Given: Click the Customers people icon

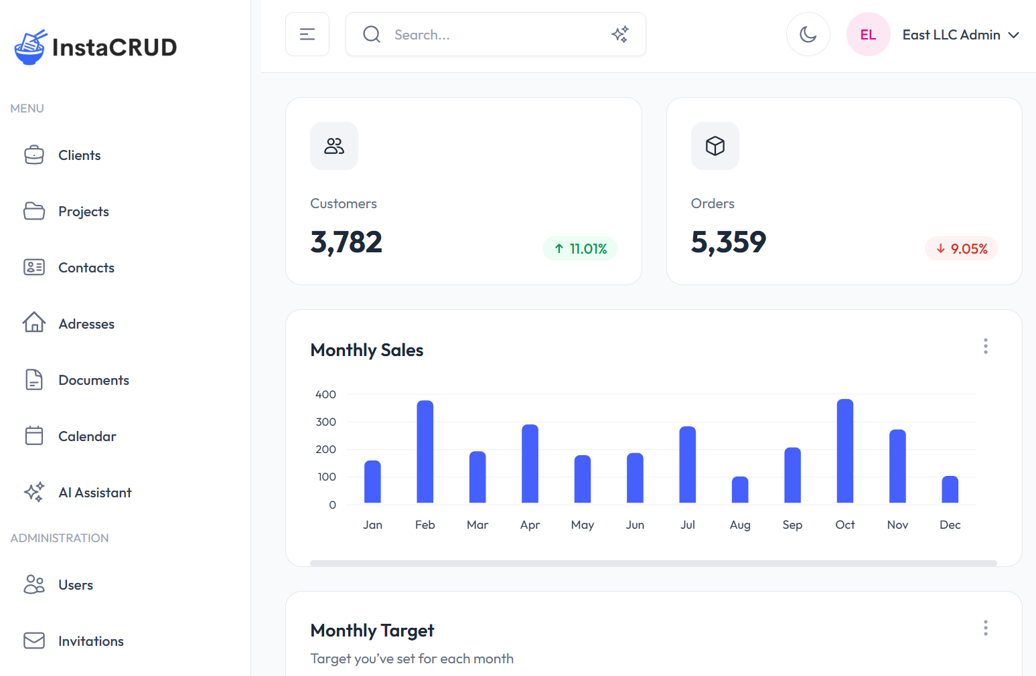Looking at the screenshot, I should pyautogui.click(x=334, y=146).
